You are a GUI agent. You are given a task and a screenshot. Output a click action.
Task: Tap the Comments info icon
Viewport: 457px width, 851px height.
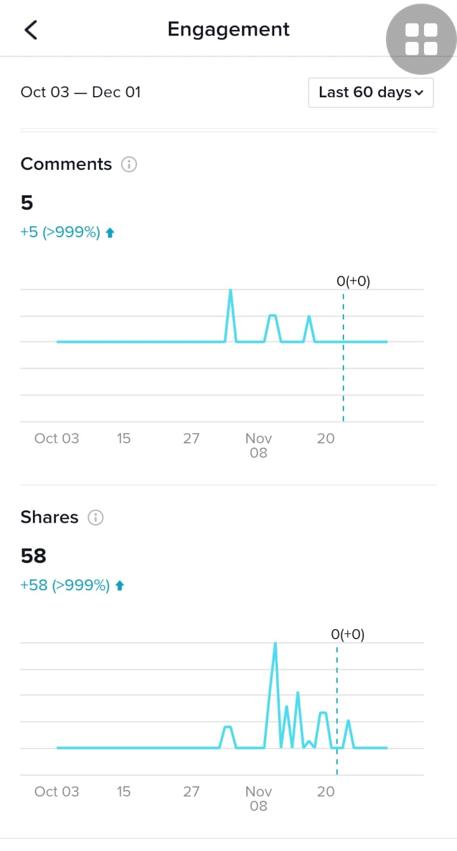[x=129, y=165]
